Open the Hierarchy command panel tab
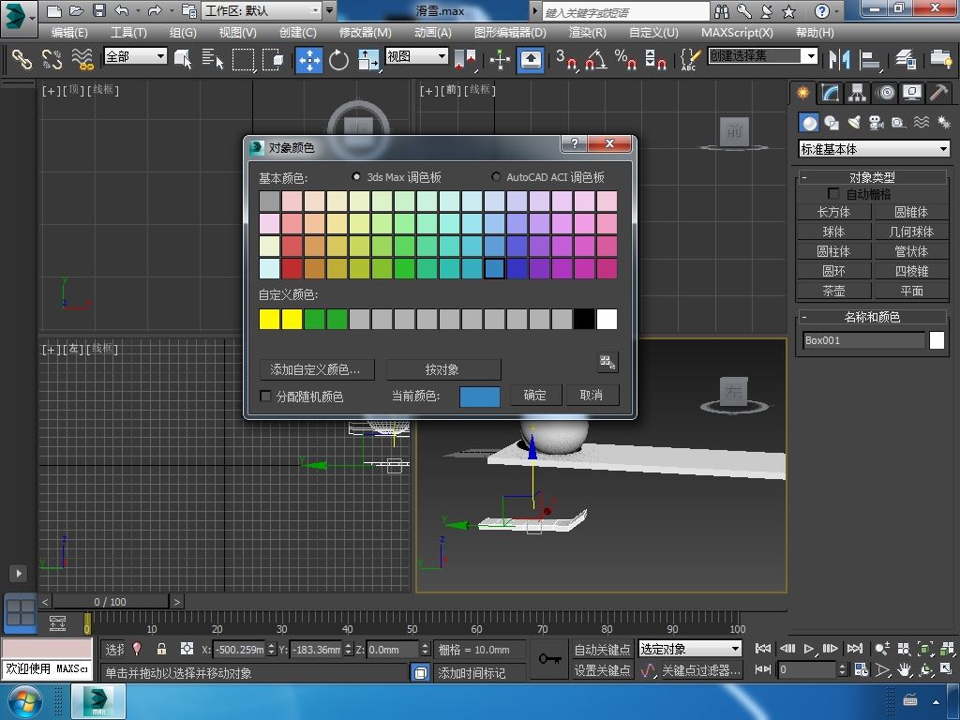The width and height of the screenshot is (960, 720). (857, 93)
